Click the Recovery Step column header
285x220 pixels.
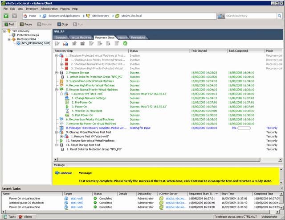pos(91,51)
